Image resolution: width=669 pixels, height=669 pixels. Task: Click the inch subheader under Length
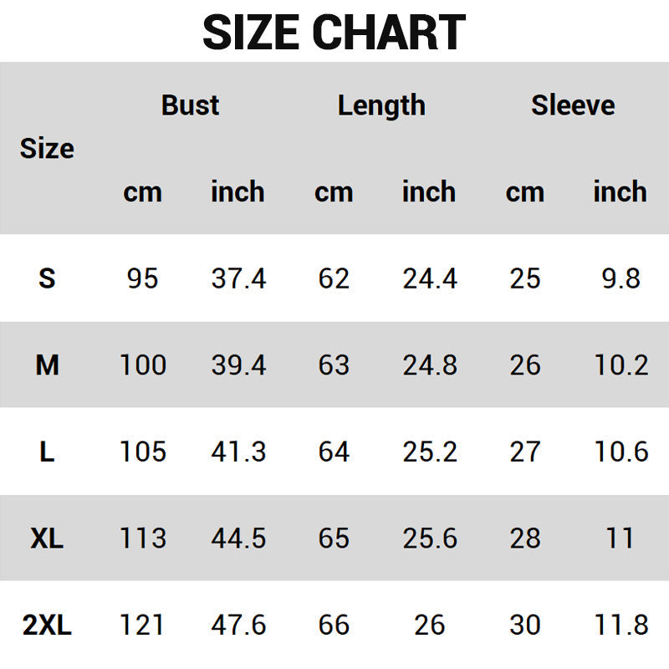click(429, 192)
